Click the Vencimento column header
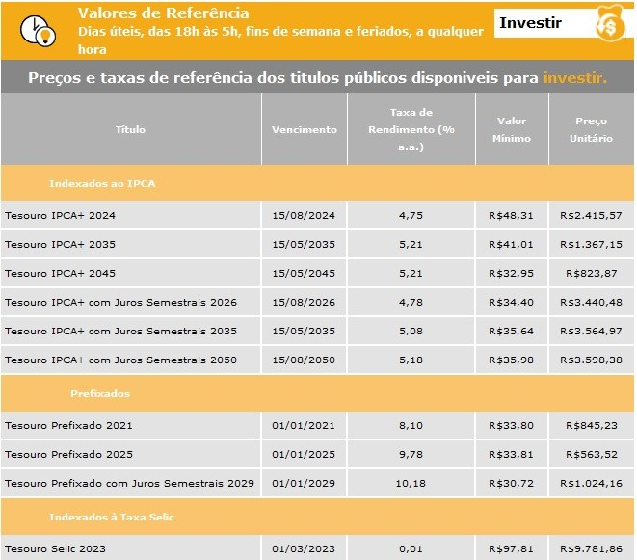 tap(305, 129)
